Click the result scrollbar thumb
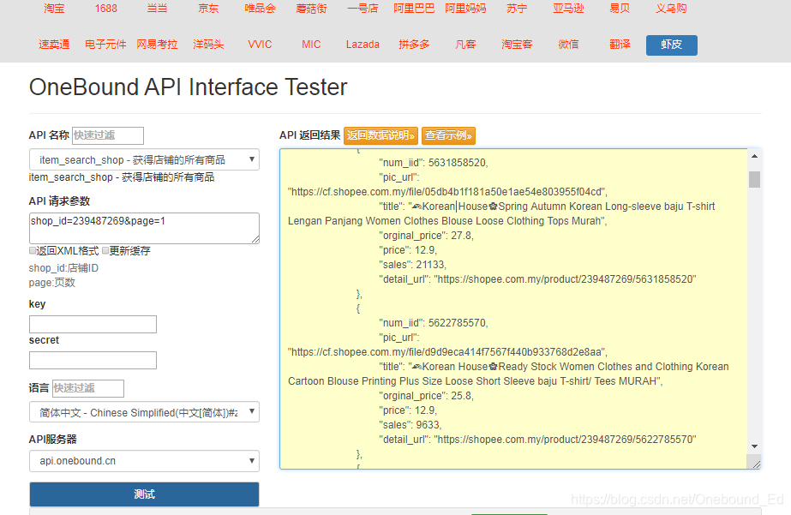This screenshot has width=791, height=515. click(x=754, y=179)
